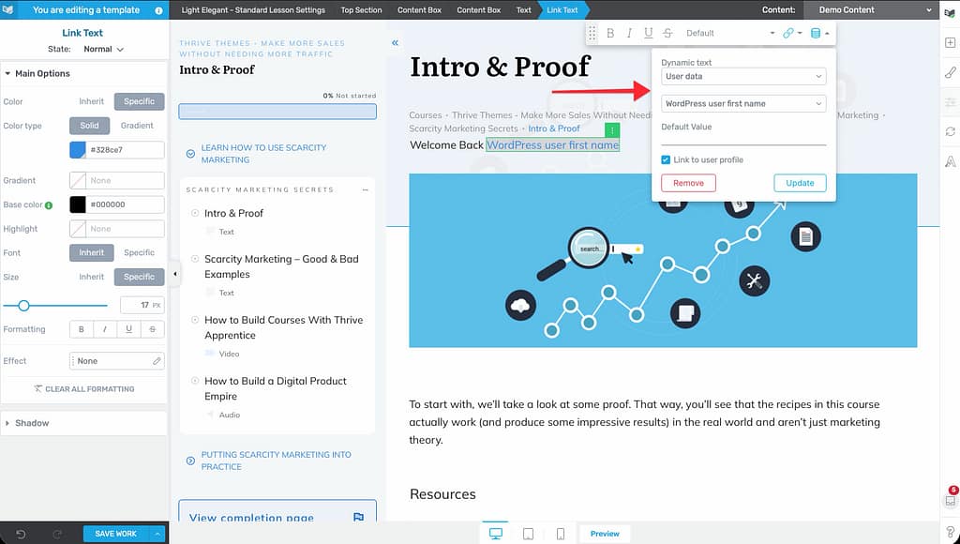The height and width of the screenshot is (544, 960).
Task: Open the WordPress user first name dropdown
Action: point(742,104)
